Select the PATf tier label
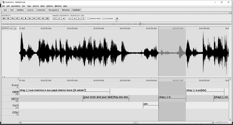This screenshot has width=233, height=125. 15,106
